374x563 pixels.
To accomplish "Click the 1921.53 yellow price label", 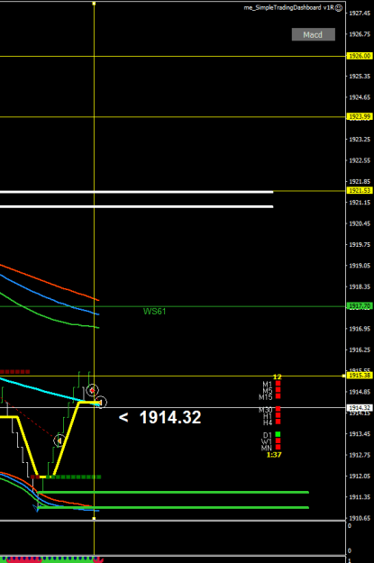I will (360, 191).
